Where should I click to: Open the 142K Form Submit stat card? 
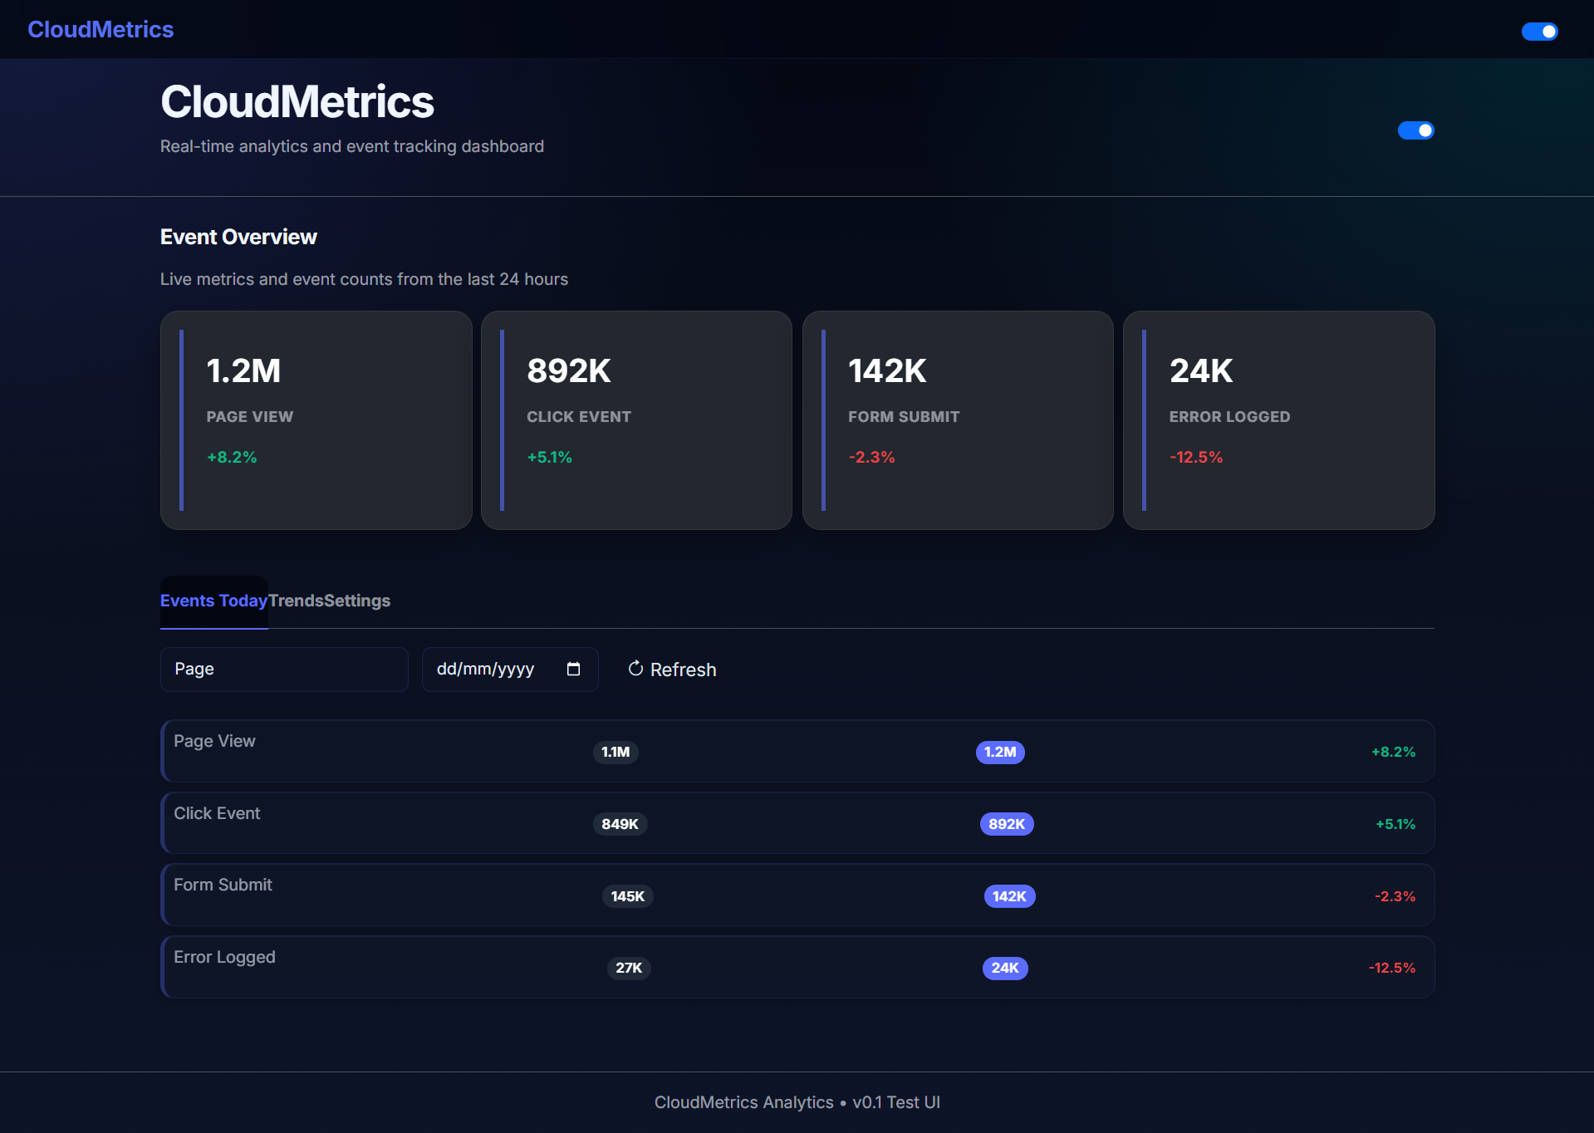[958, 420]
